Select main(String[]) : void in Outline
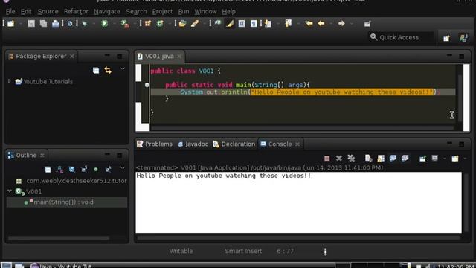 (67, 202)
